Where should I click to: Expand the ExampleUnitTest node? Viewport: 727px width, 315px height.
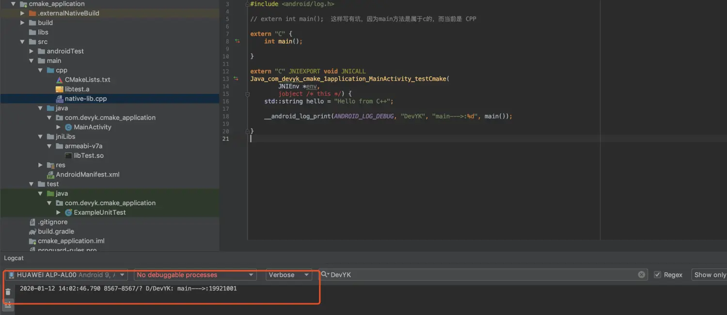[x=59, y=212]
